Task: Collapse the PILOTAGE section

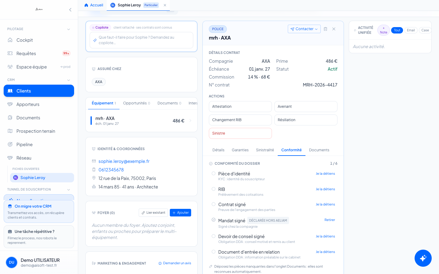Action: point(69,29)
